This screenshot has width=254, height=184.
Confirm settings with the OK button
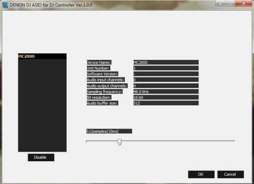point(201,174)
